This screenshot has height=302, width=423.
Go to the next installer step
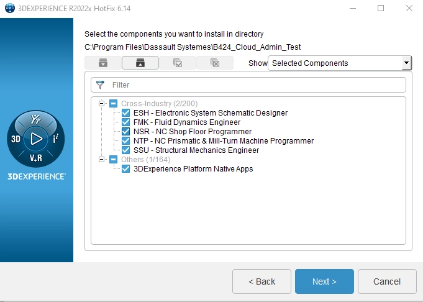click(x=324, y=281)
